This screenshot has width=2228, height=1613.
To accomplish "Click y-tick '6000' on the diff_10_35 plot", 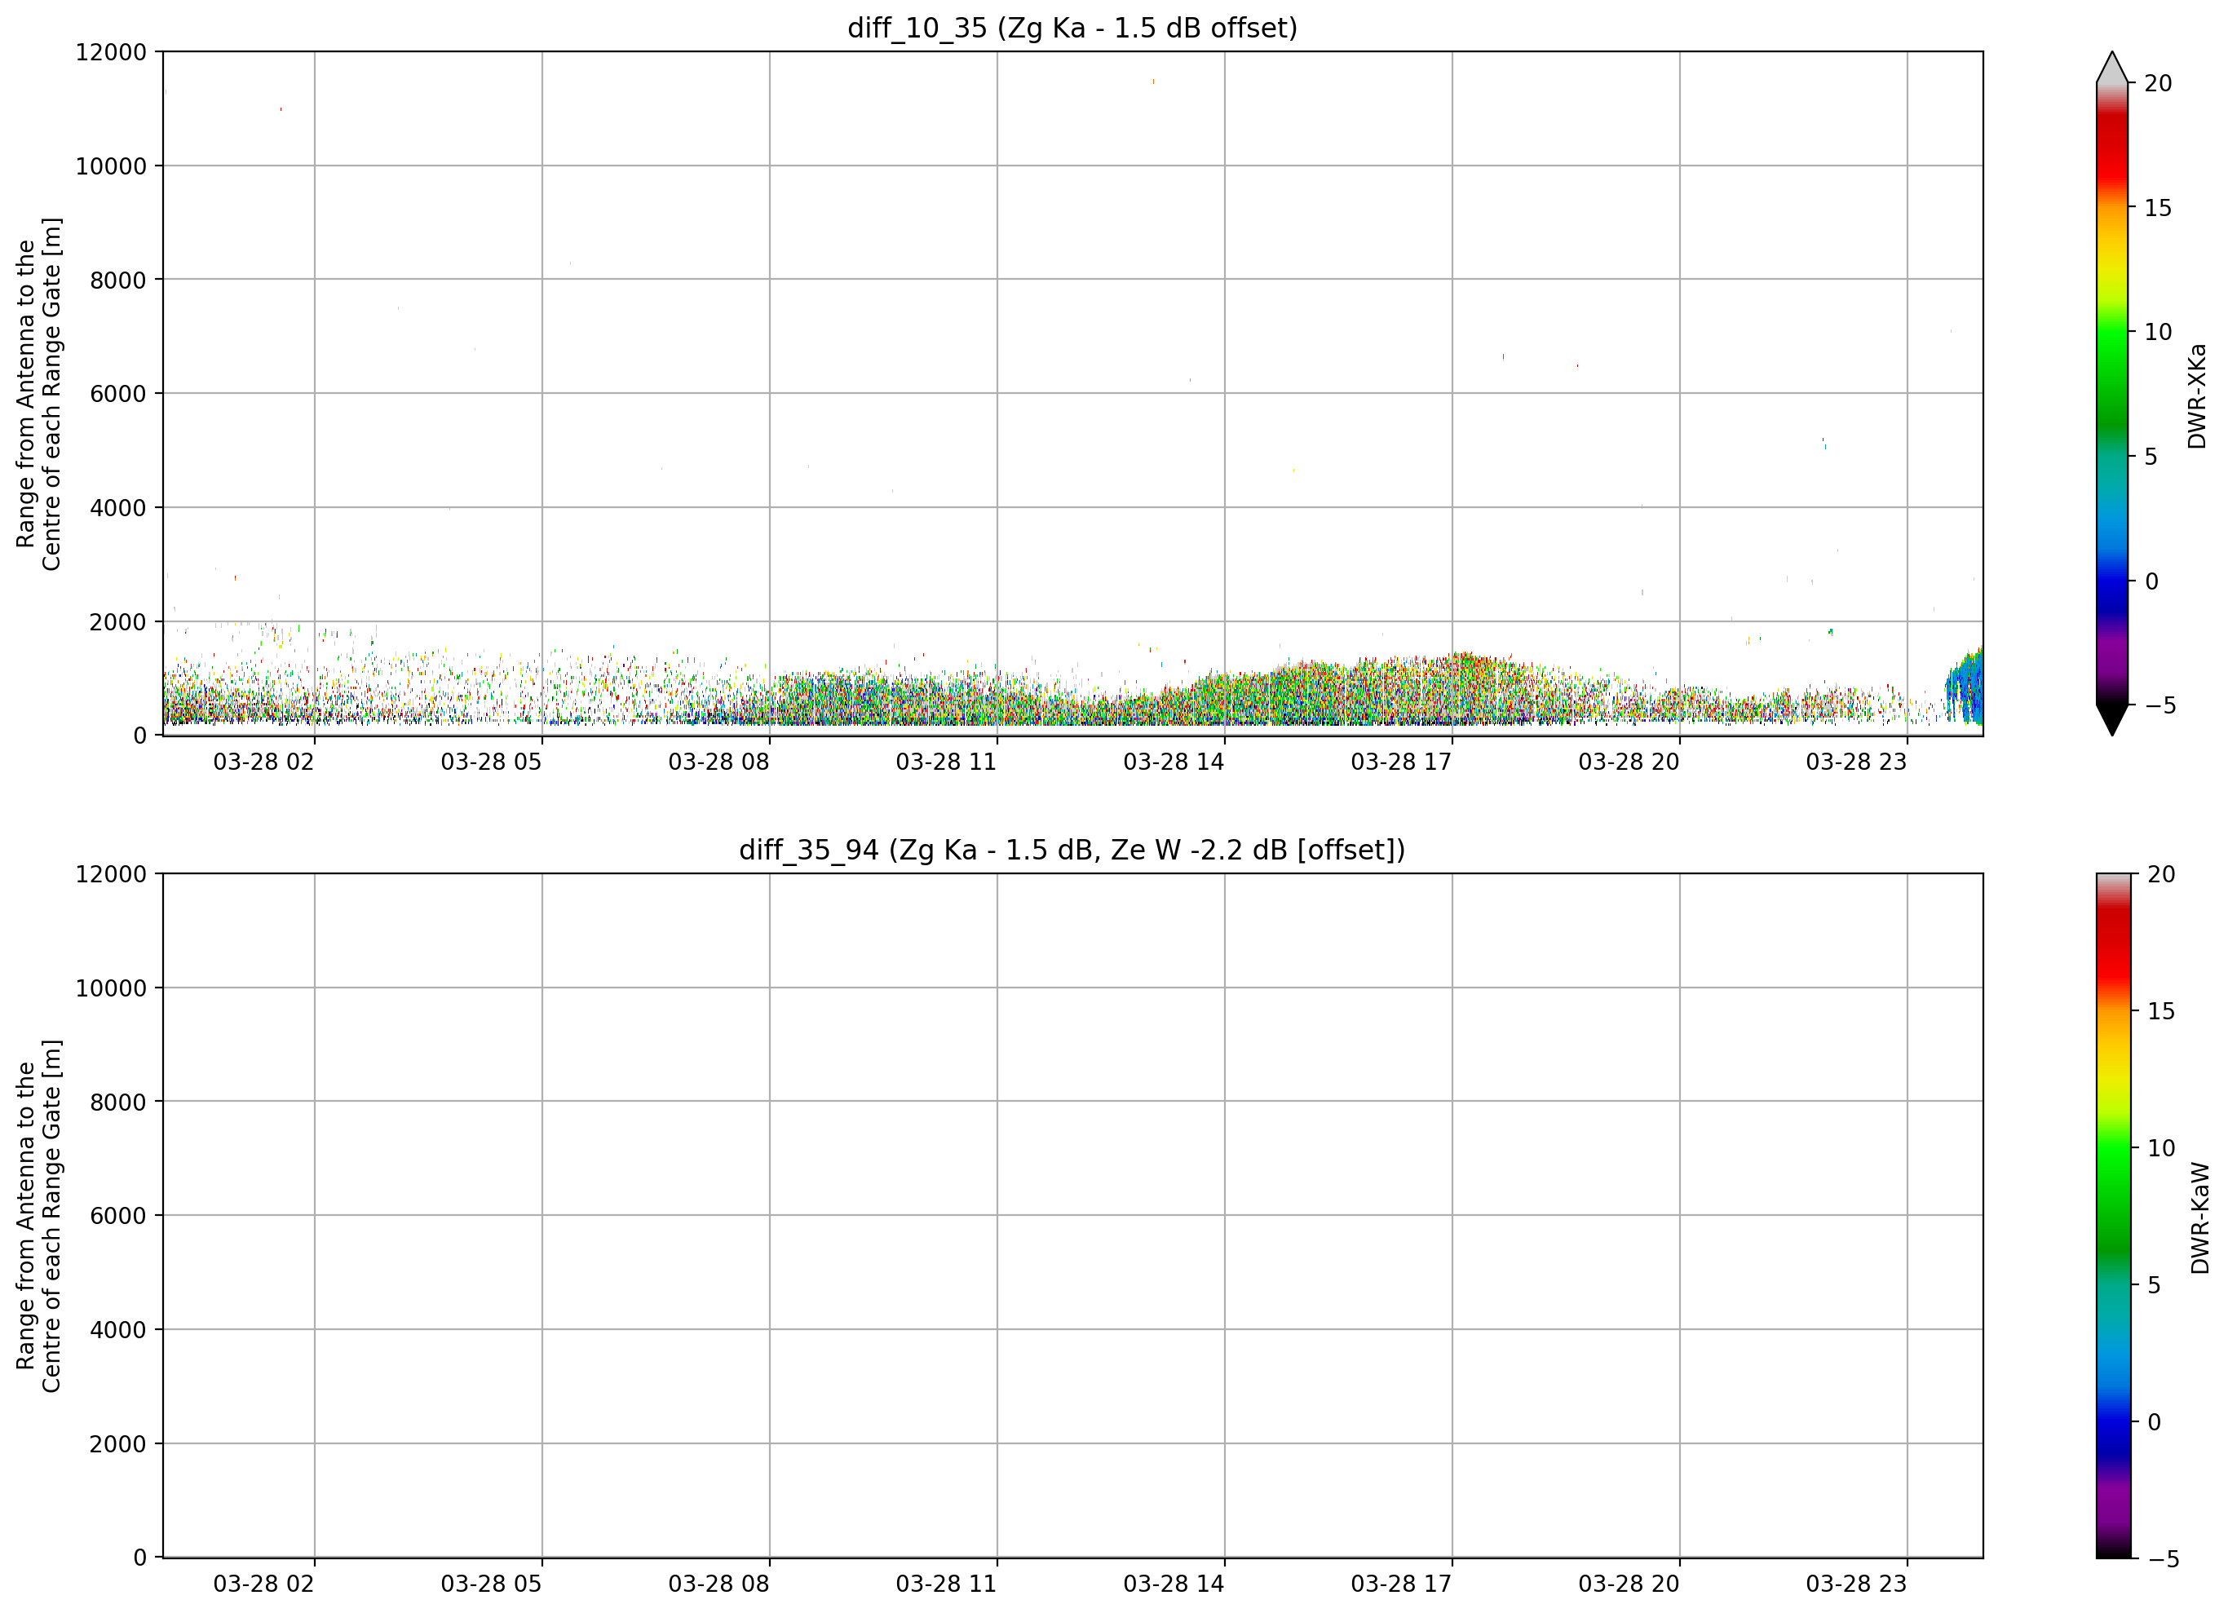I will [118, 394].
